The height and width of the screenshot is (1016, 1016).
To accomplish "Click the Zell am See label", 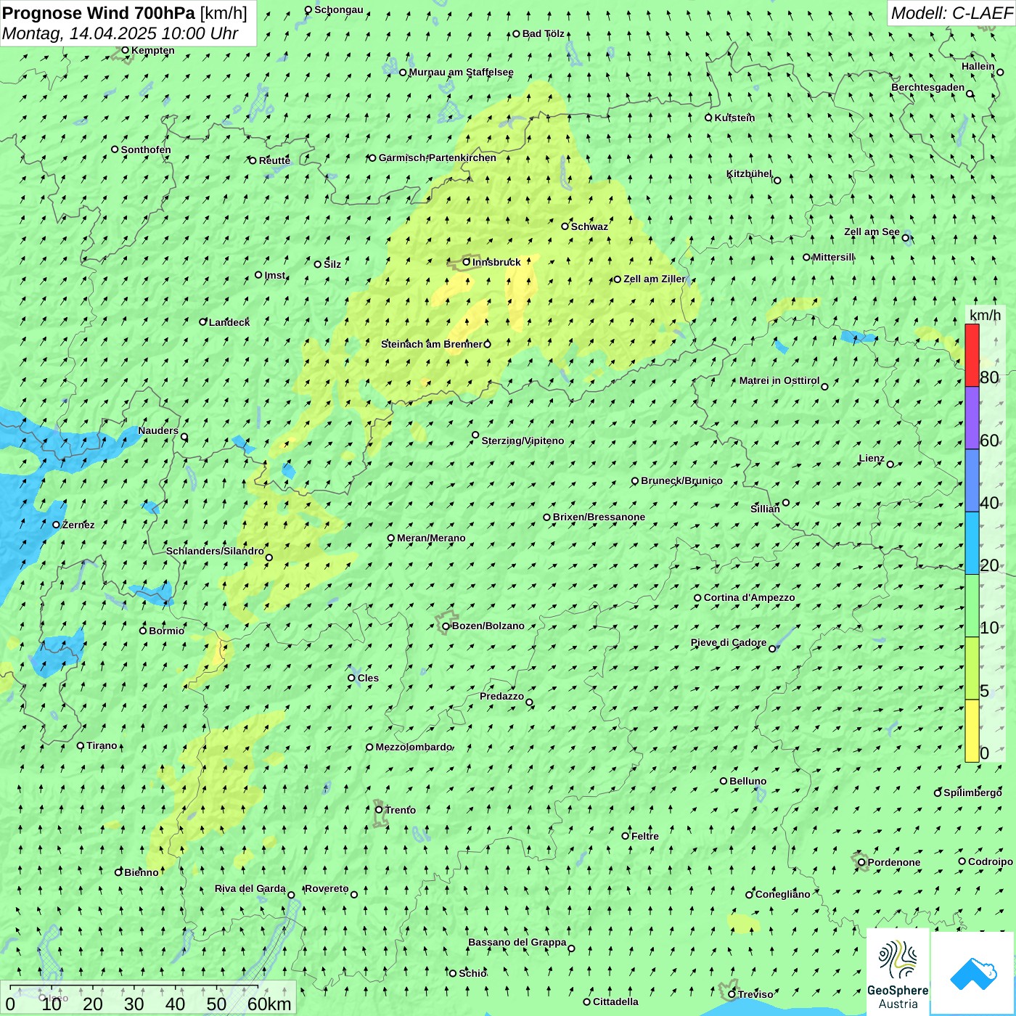I will 872,232.
